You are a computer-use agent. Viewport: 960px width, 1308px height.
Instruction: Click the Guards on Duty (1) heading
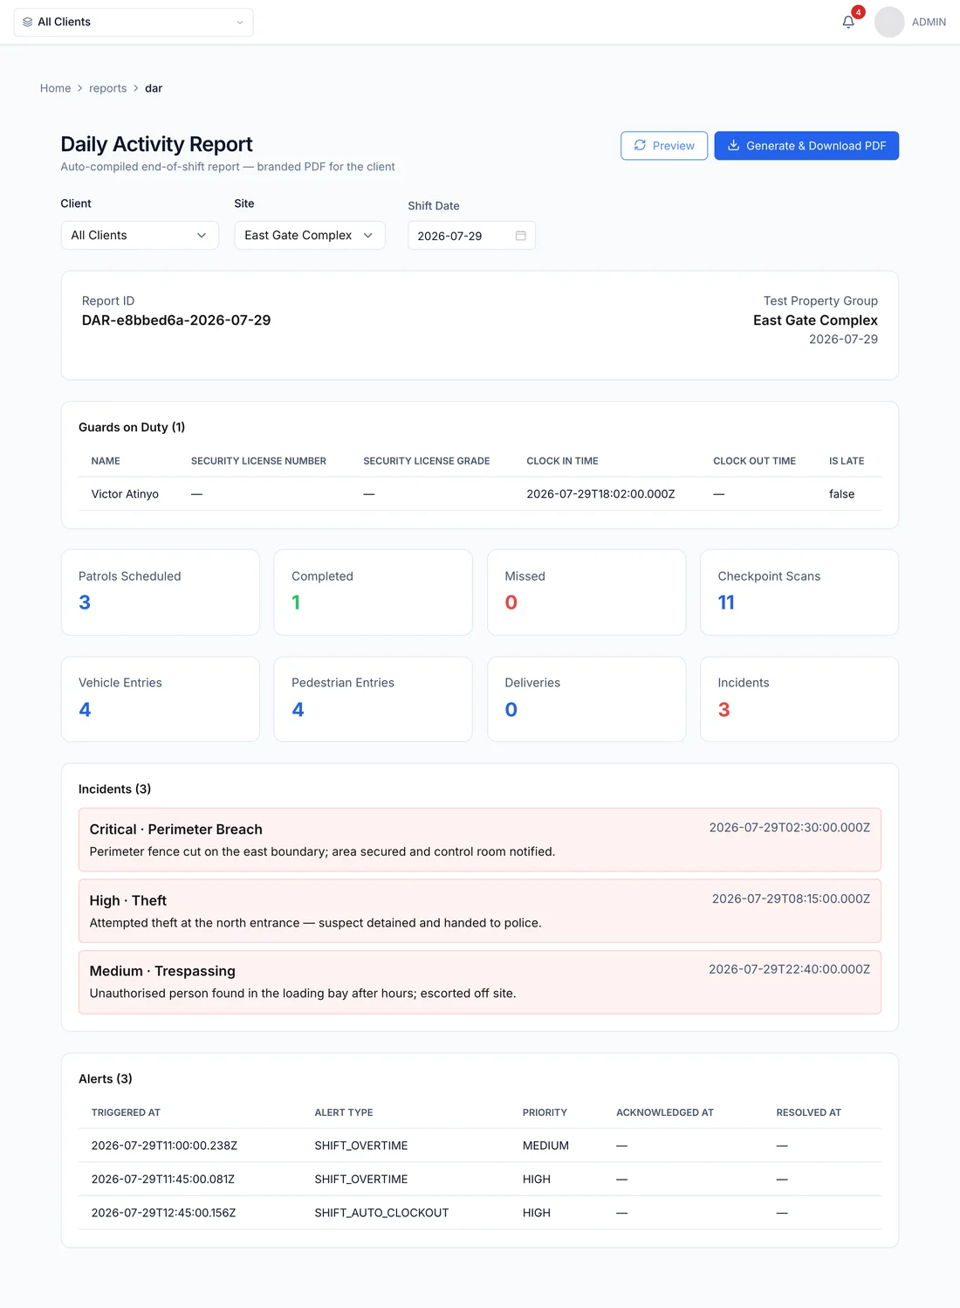(132, 427)
